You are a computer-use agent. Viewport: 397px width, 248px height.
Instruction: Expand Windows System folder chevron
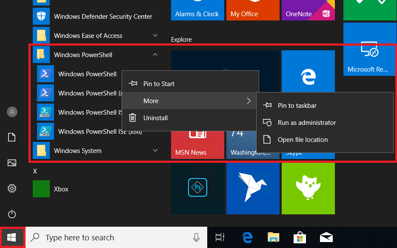[155, 150]
